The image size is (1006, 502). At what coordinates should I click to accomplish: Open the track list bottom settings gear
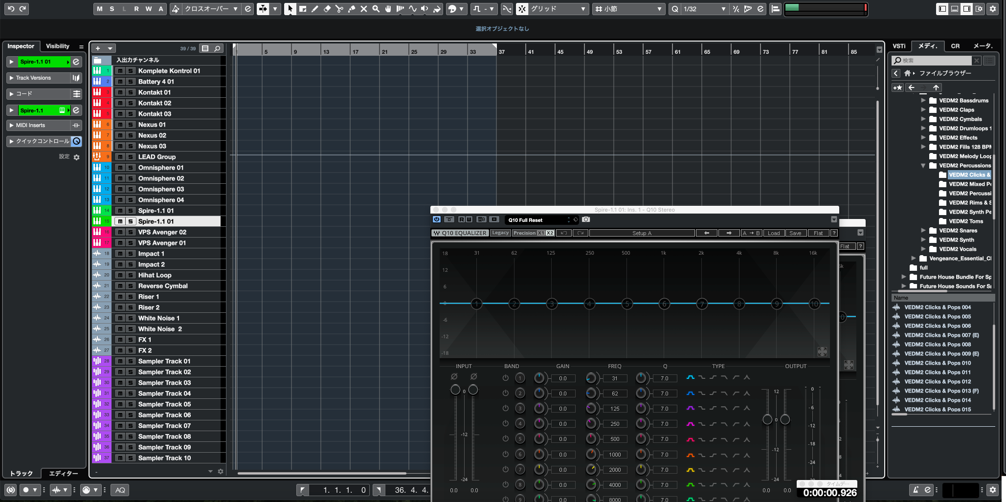221,472
